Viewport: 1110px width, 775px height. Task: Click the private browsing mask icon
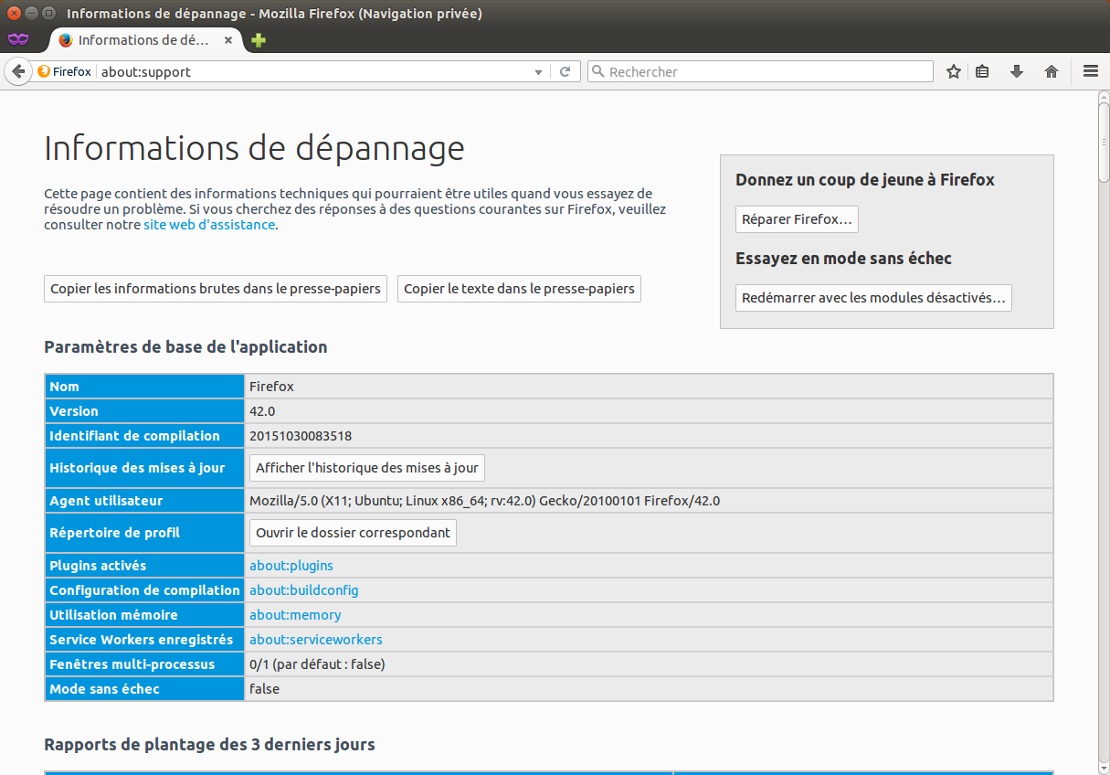pyautogui.click(x=18, y=40)
